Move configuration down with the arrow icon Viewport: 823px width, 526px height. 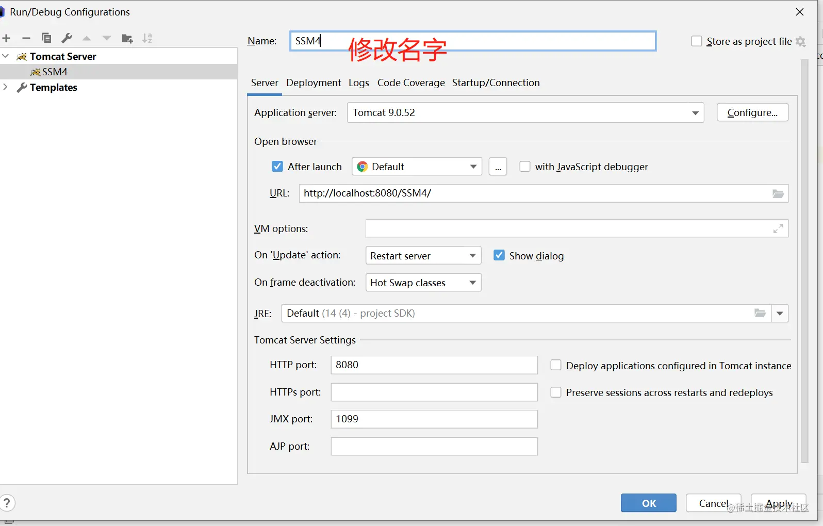click(107, 38)
